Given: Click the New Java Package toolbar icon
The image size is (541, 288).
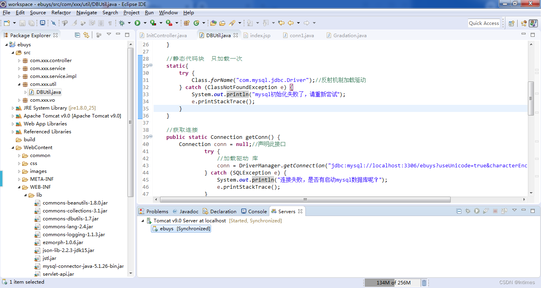Looking at the screenshot, I should tap(187, 23).
